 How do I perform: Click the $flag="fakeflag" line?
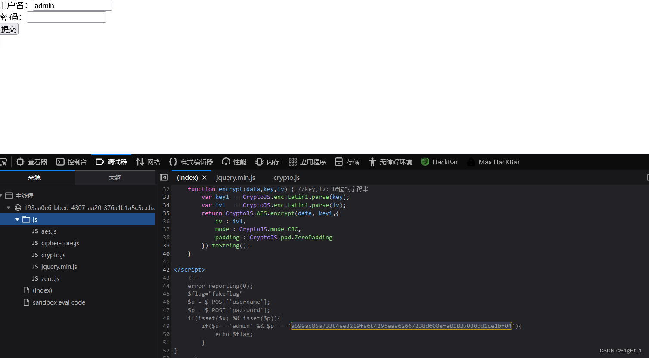[x=215, y=293]
